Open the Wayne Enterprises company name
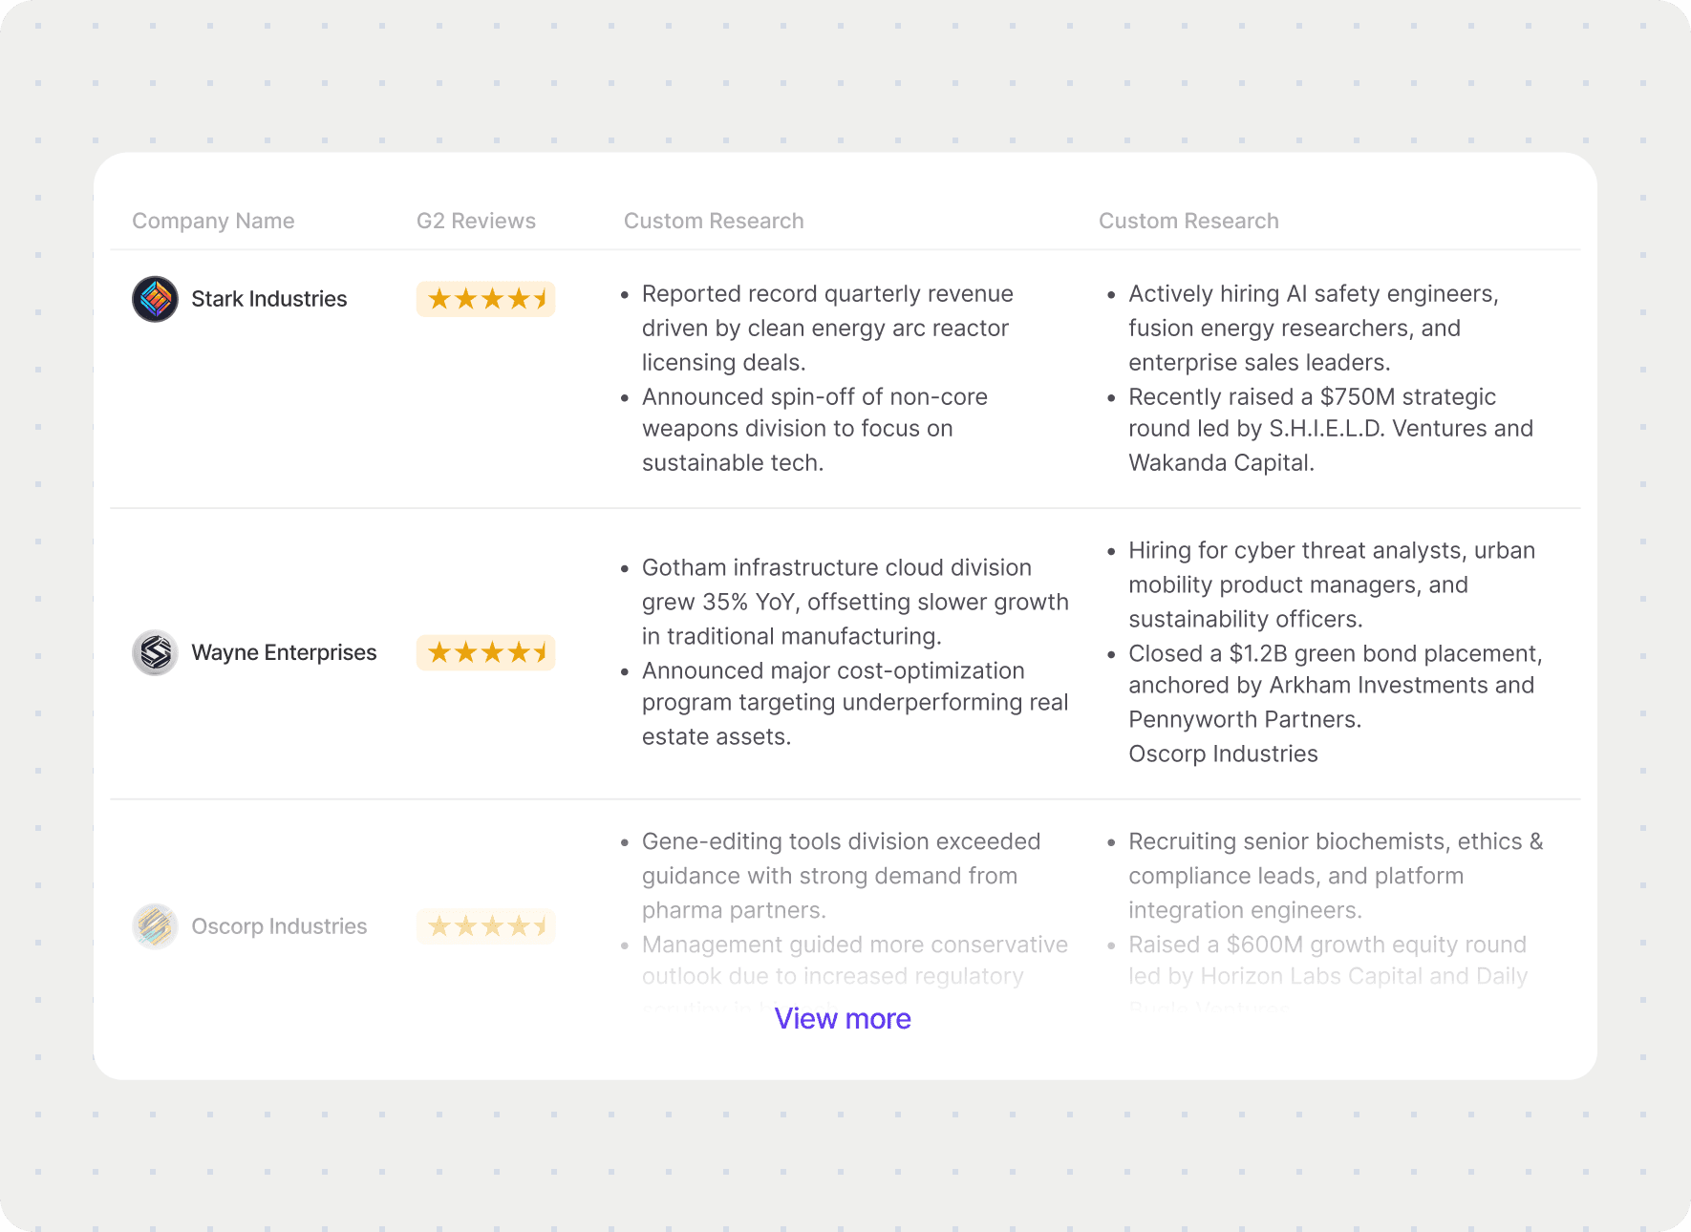 (284, 652)
